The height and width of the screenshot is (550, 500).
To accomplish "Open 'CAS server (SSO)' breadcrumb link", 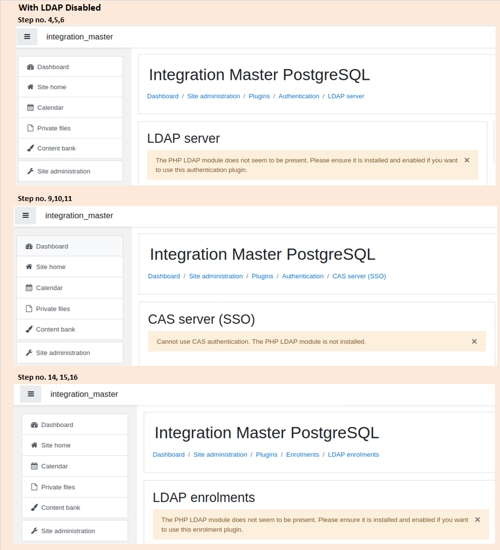I will click(359, 276).
